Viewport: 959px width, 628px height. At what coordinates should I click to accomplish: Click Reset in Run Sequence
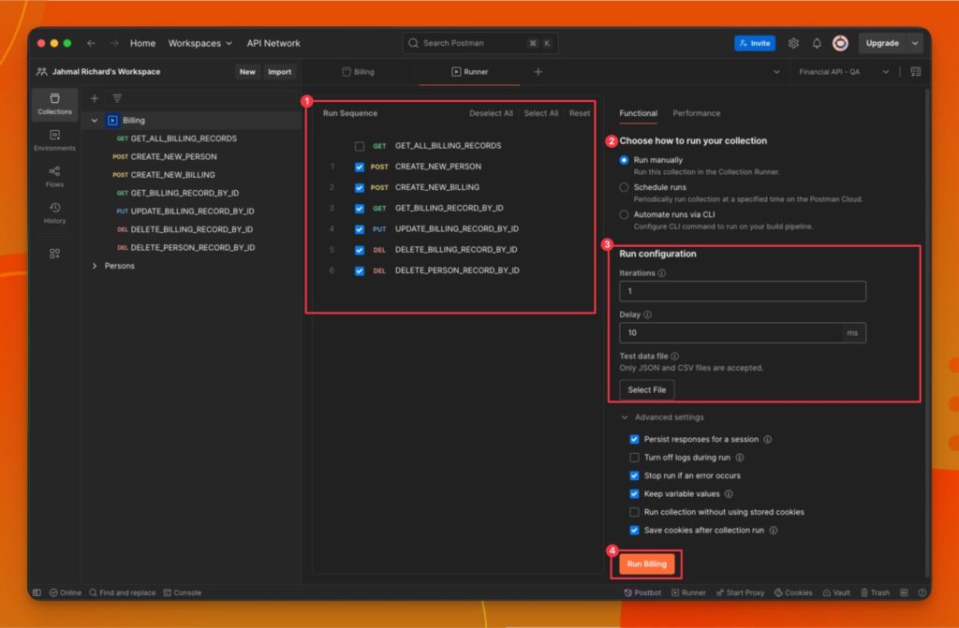[579, 114]
